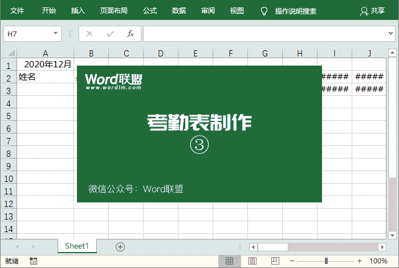
Task: Expand the formula bar chevron
Action: click(390, 33)
